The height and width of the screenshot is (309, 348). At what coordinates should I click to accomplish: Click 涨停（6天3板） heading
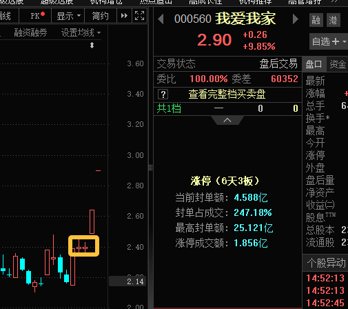pyautogui.click(x=225, y=181)
